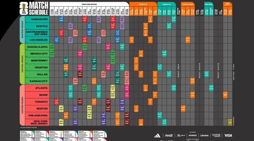Click the MEX vs KOR match in Guadalajara
Viewport: 254px width, 141px height.
85,47
